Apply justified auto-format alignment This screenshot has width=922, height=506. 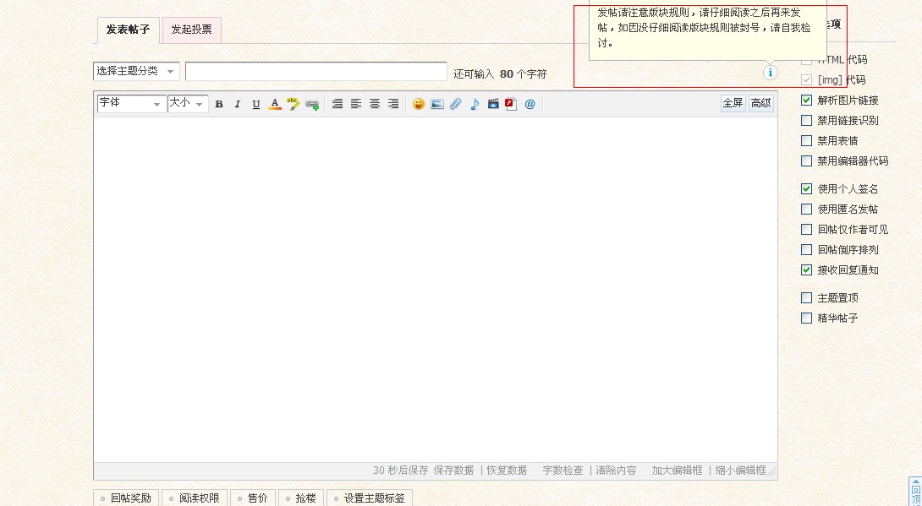[337, 104]
